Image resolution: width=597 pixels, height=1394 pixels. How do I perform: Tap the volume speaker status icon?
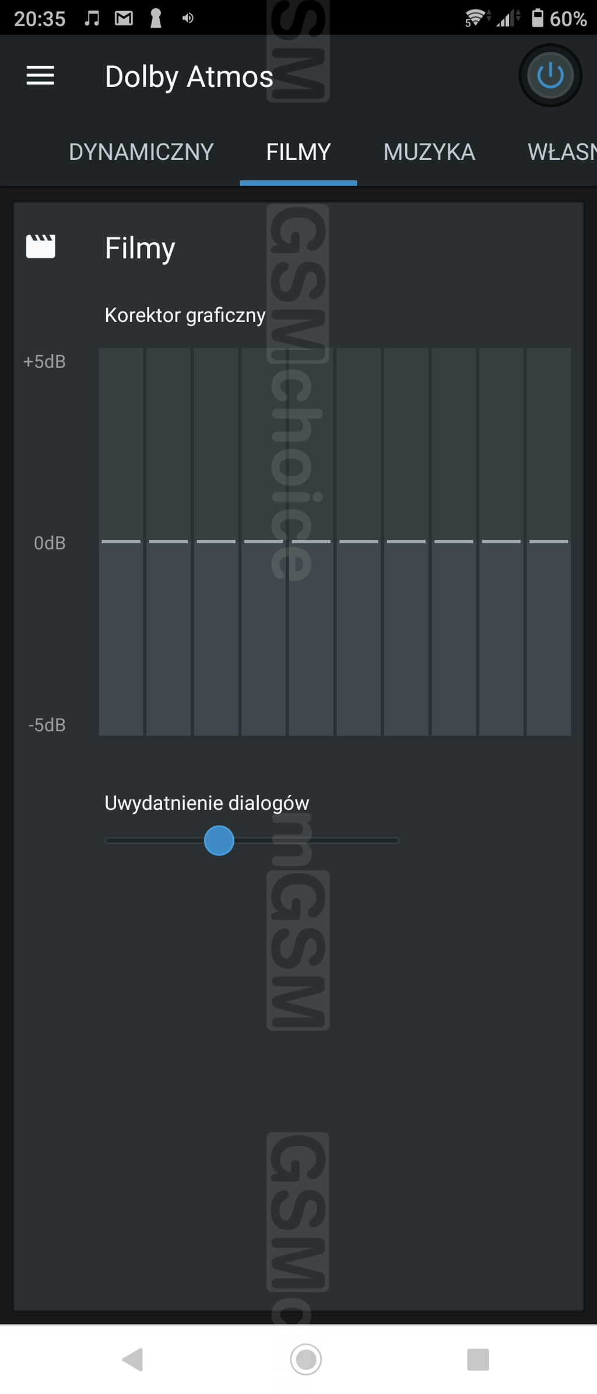(188, 19)
